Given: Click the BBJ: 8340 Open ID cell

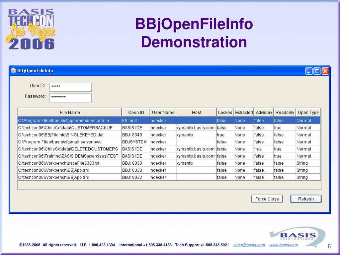Looking at the screenshot, I should (x=136, y=135).
